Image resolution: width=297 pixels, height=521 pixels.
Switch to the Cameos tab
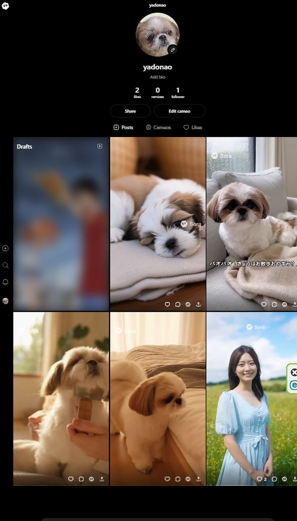coord(158,127)
